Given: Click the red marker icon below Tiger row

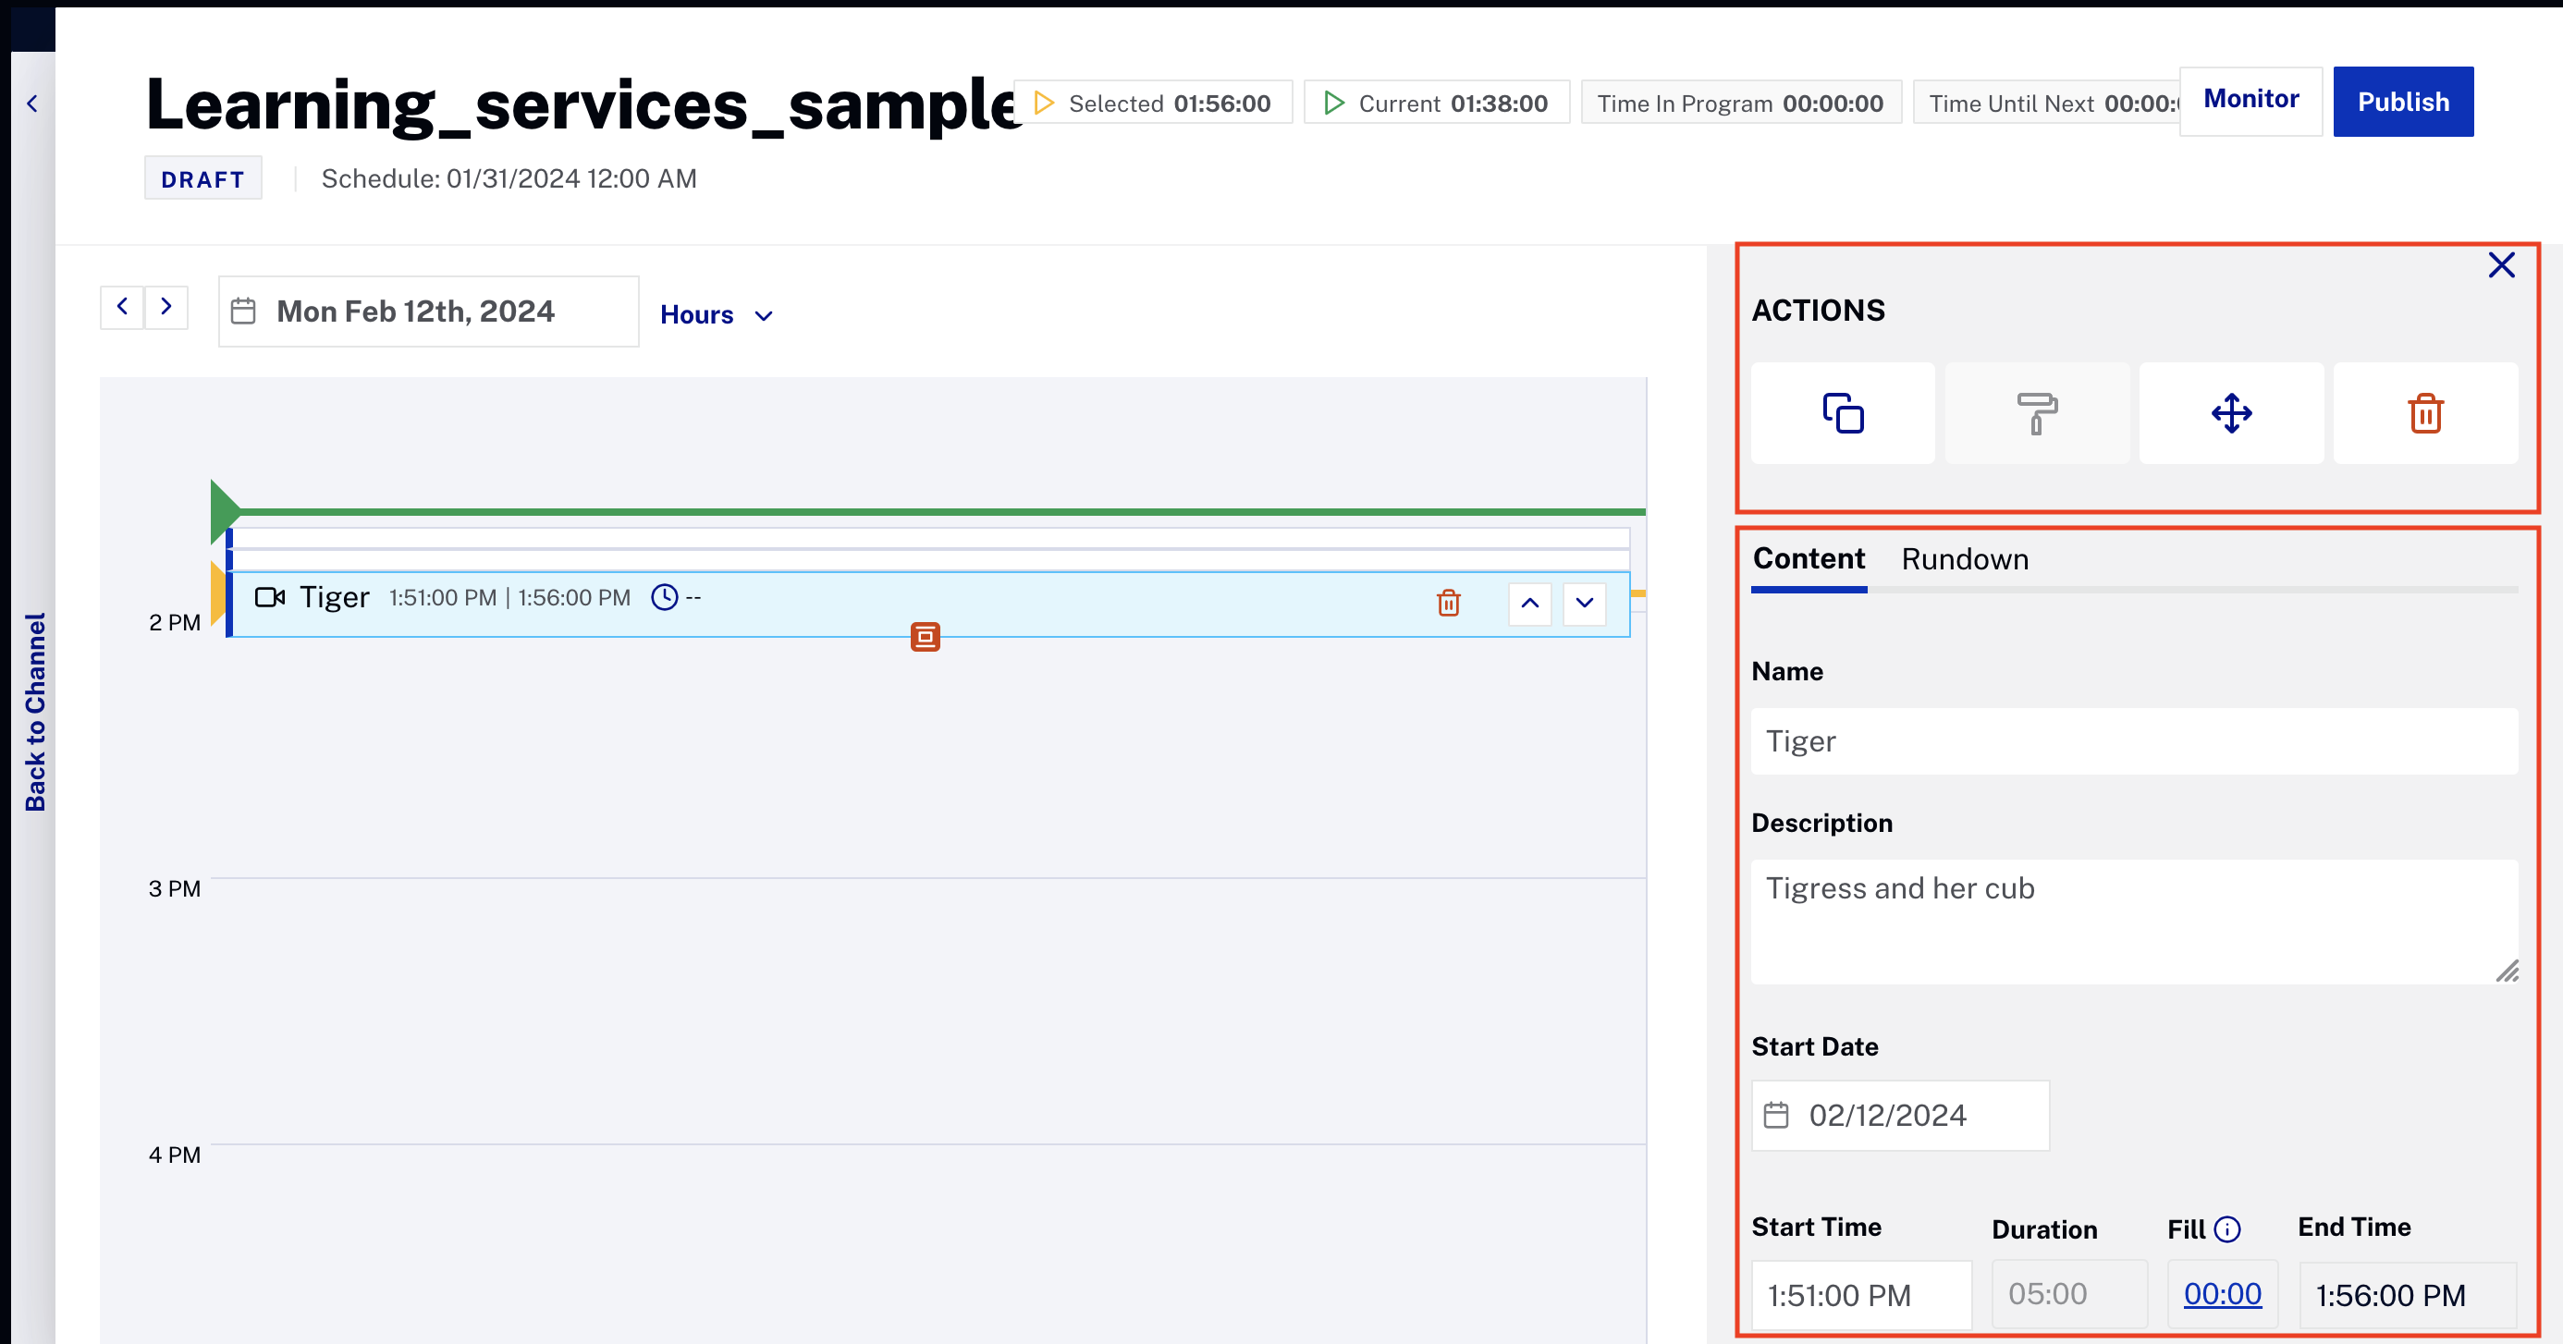Looking at the screenshot, I should [x=925, y=637].
